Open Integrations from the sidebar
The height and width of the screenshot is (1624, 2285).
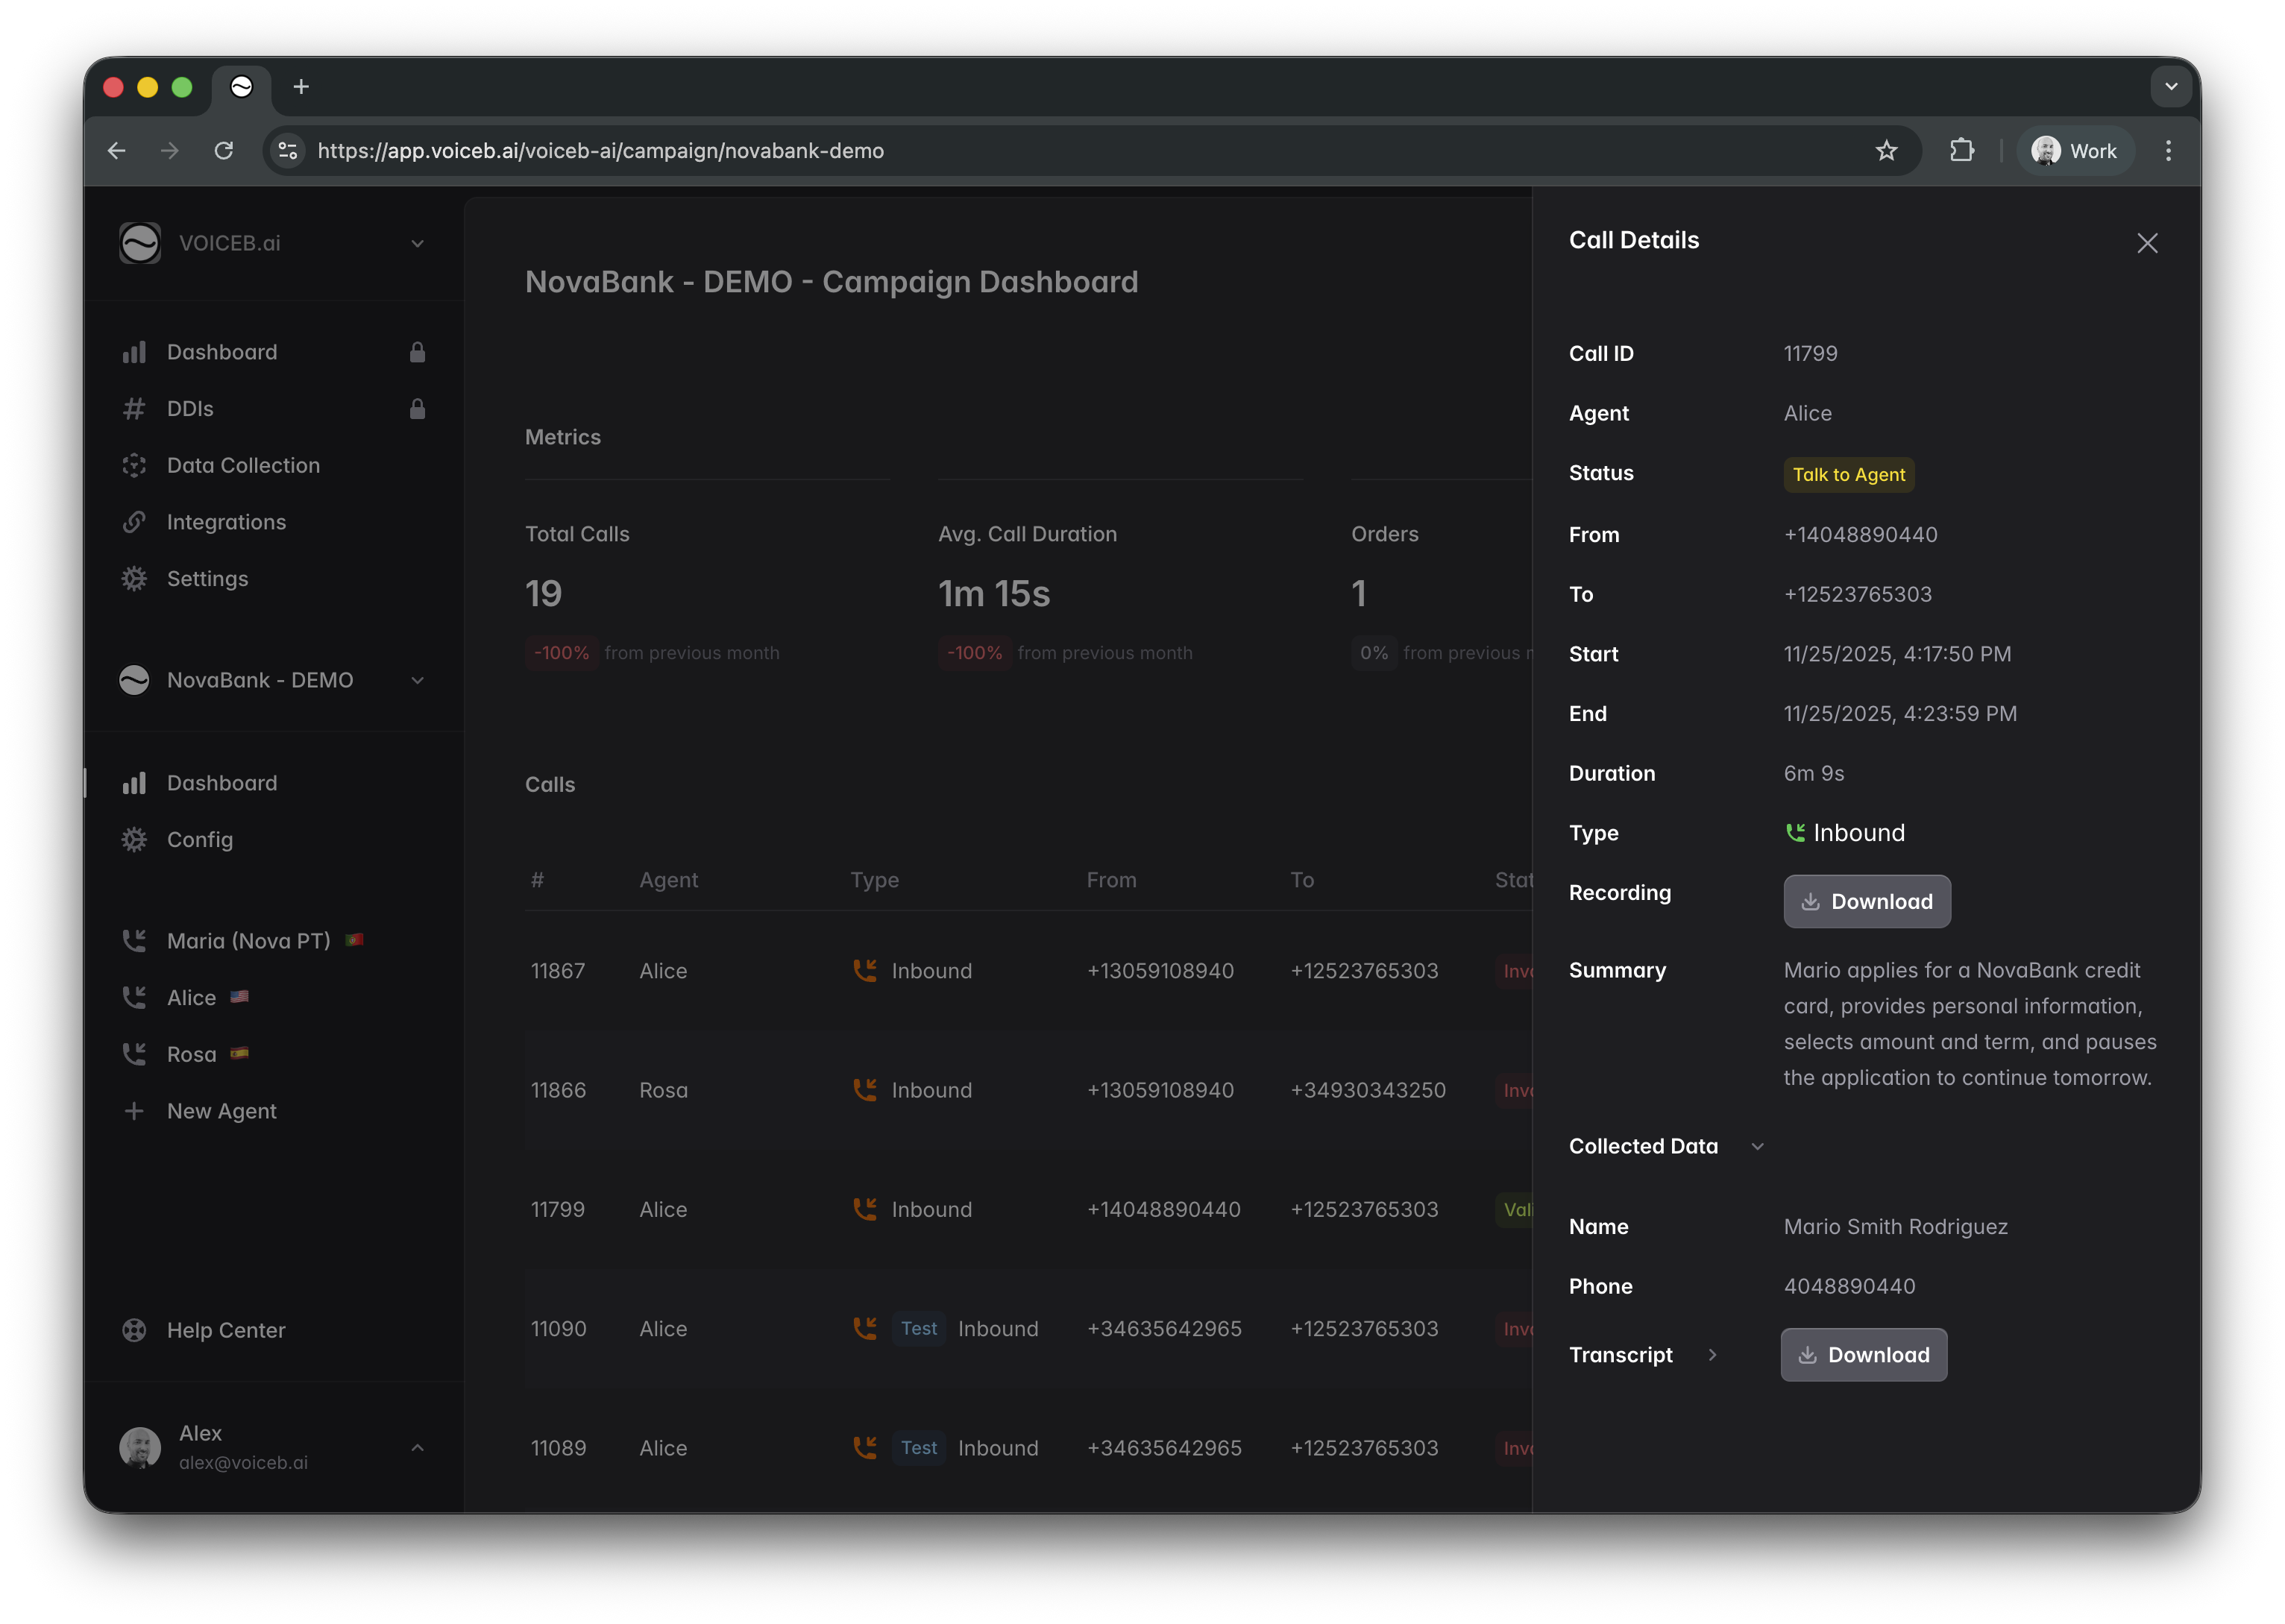click(226, 522)
